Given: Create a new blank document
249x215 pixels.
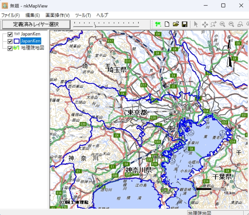Looking at the screenshot, I should [167, 24].
